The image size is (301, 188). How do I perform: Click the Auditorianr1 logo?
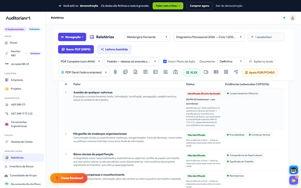coord(18,18)
